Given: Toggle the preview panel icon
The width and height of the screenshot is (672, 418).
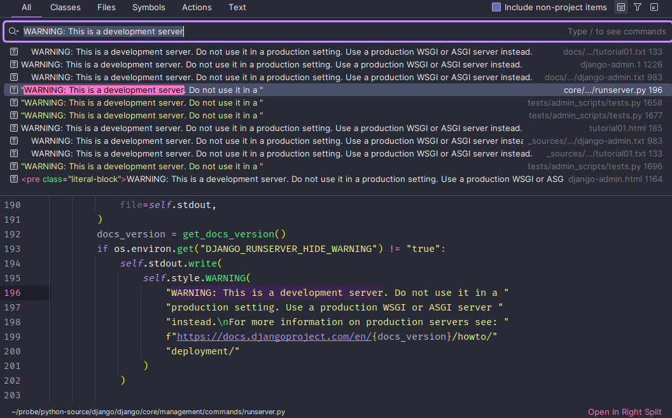Looking at the screenshot, I should 621,7.
